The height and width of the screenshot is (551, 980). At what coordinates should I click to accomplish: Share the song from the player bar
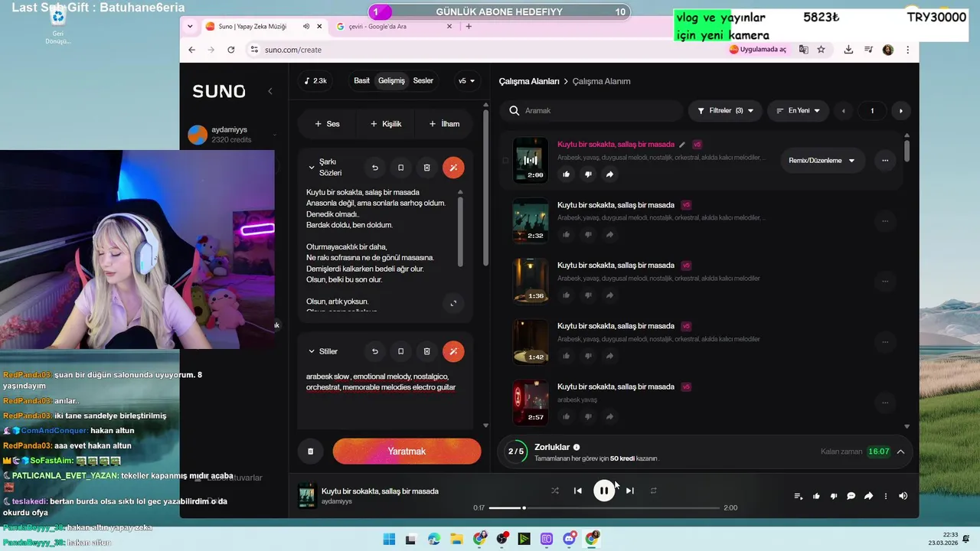[x=868, y=496]
